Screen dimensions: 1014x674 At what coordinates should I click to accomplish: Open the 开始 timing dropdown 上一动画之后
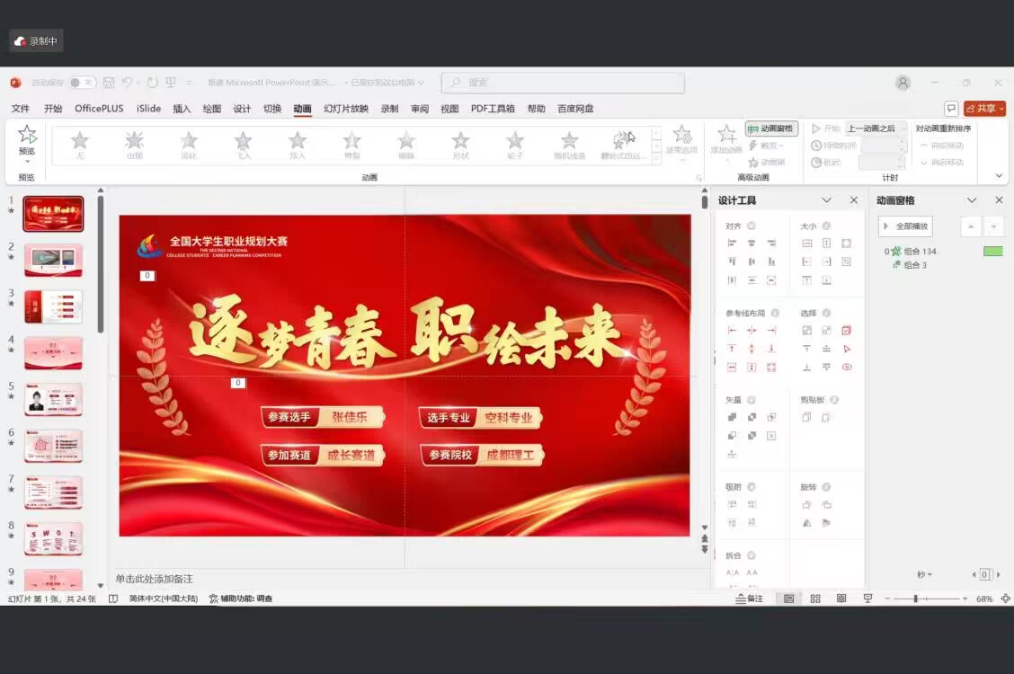coord(876,129)
